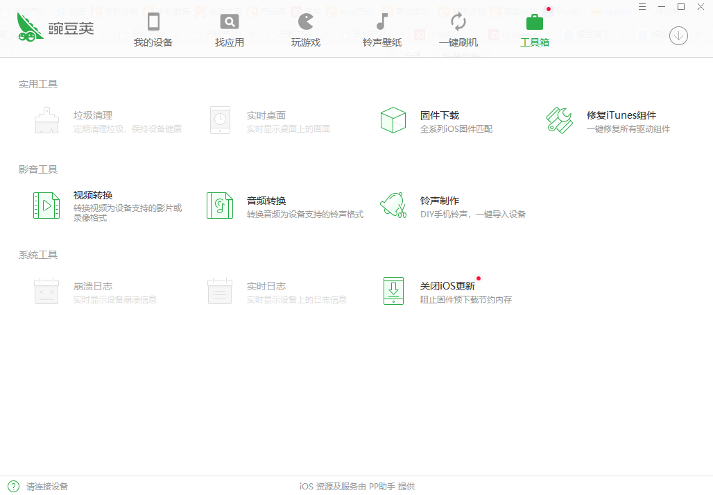Open the 固件下载 cube icon

click(393, 120)
